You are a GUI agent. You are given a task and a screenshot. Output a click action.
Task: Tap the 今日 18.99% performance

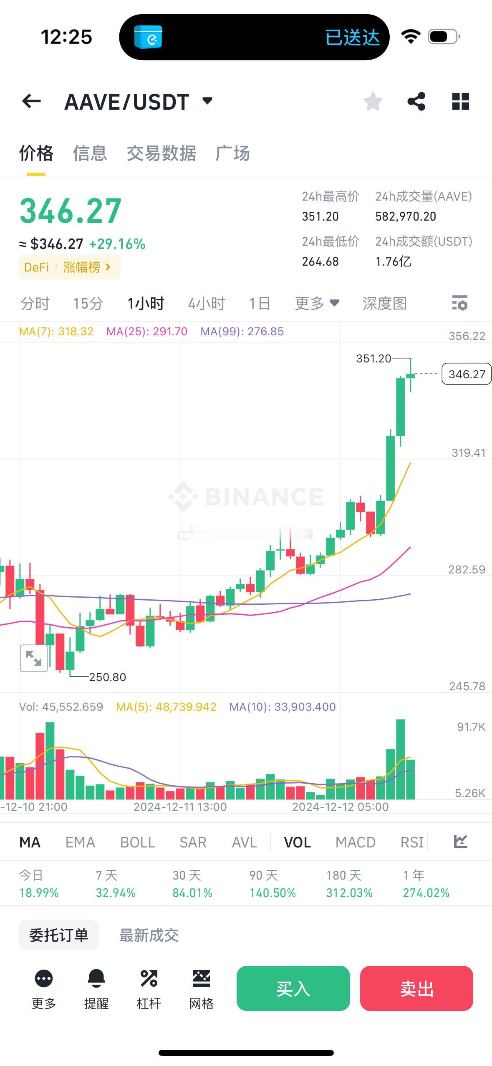39,884
